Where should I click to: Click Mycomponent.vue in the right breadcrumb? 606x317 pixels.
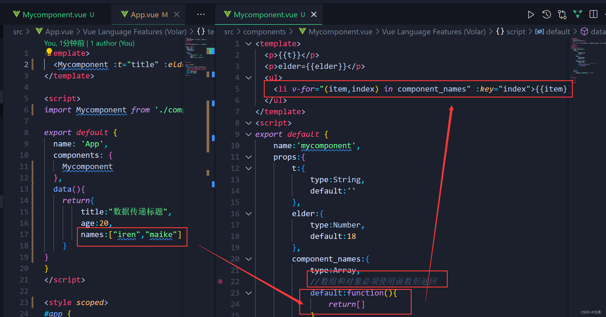340,32
